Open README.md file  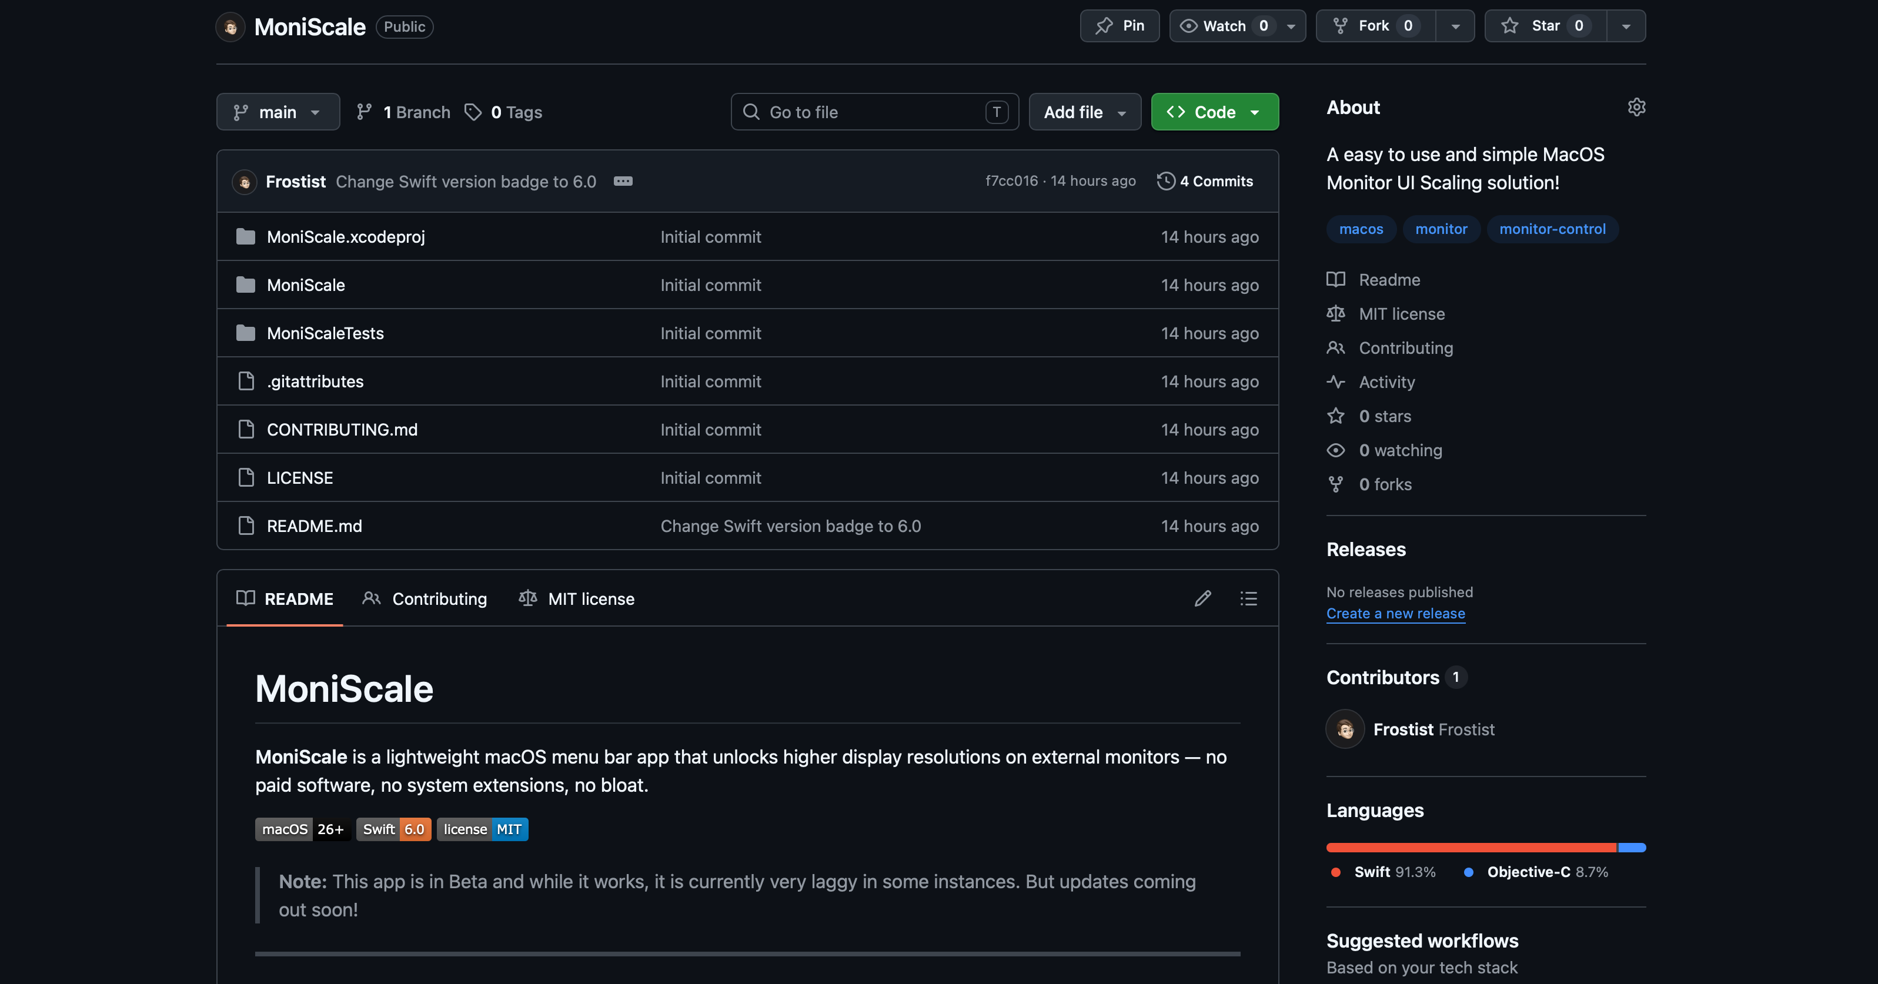tap(314, 526)
